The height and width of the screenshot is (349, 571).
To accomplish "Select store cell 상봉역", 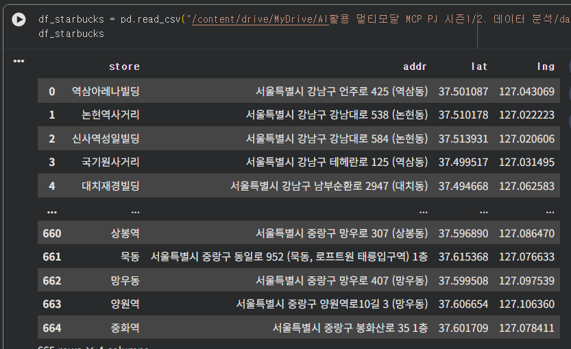I will 125,233.
